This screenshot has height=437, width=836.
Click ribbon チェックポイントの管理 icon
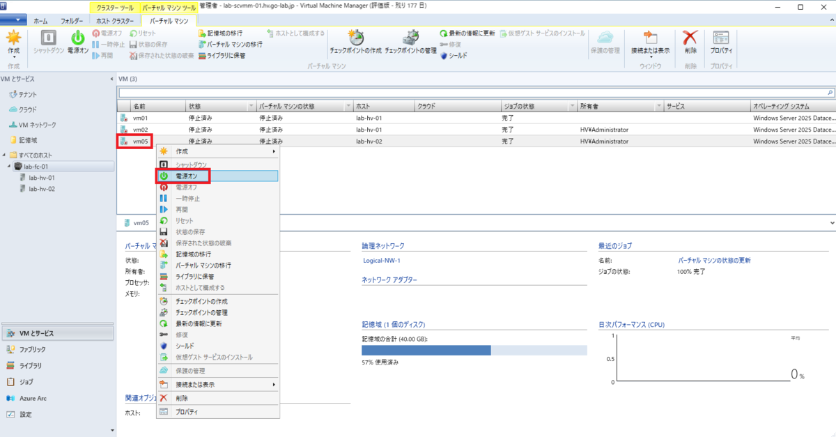point(410,37)
